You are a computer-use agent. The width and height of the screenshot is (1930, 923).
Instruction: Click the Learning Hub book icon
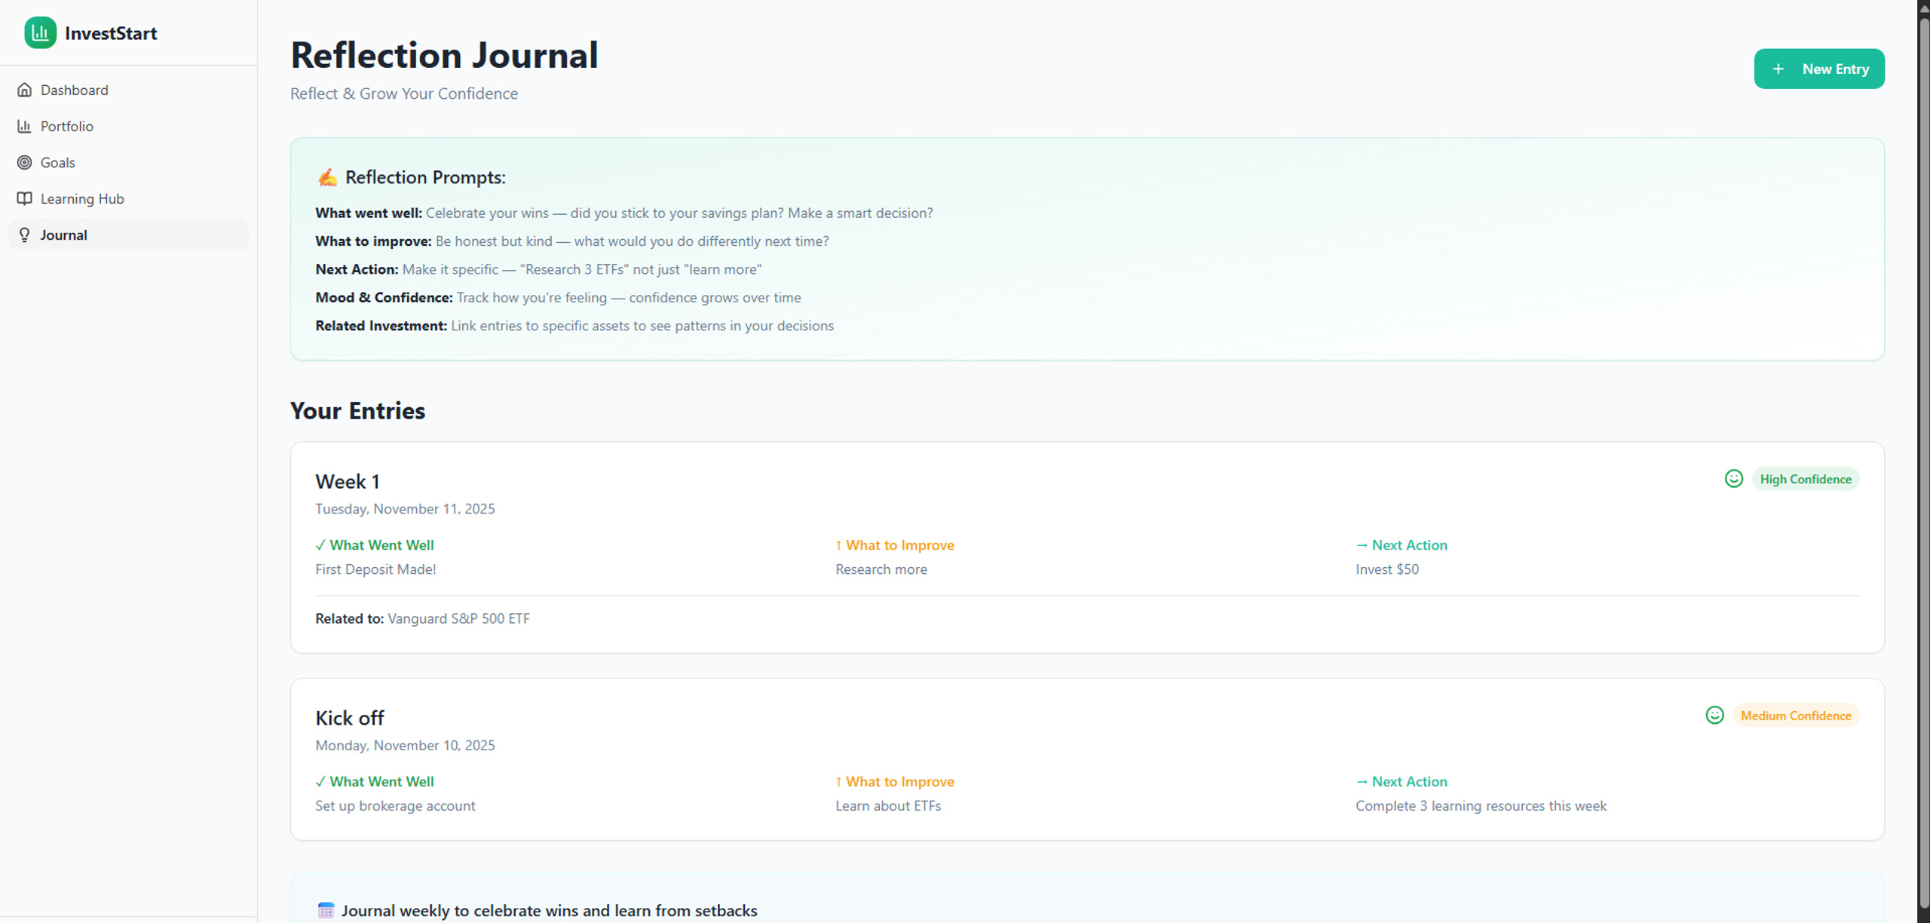coord(25,198)
